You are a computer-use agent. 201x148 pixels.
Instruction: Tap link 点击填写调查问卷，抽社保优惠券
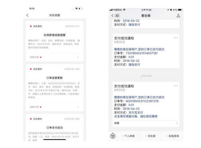click(x=136, y=116)
